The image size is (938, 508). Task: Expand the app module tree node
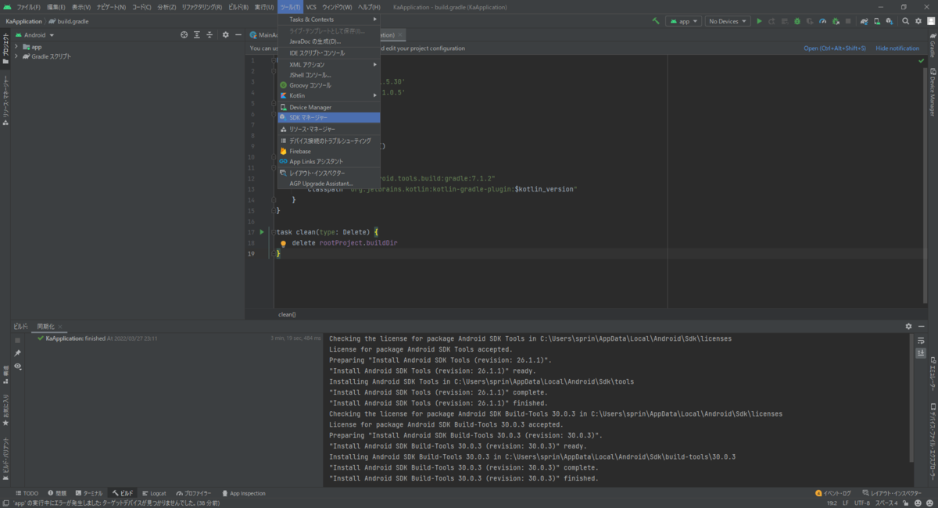click(16, 47)
